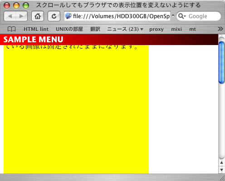Image resolution: width=225 pixels, height=181 pixels.
Task: Open the home page via house icon
Action: pos(38,16)
